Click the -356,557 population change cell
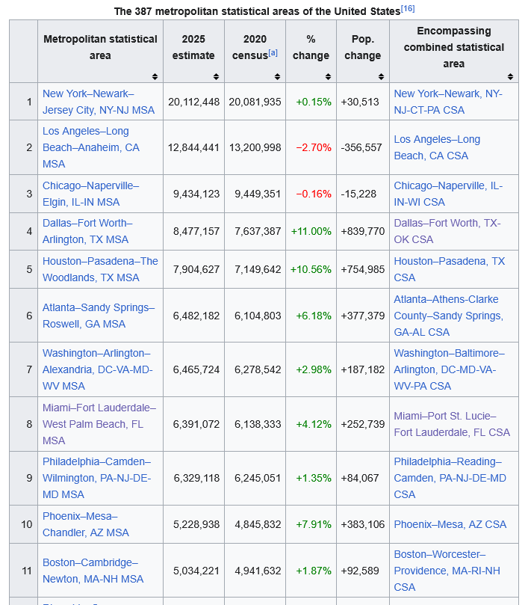 [363, 147]
